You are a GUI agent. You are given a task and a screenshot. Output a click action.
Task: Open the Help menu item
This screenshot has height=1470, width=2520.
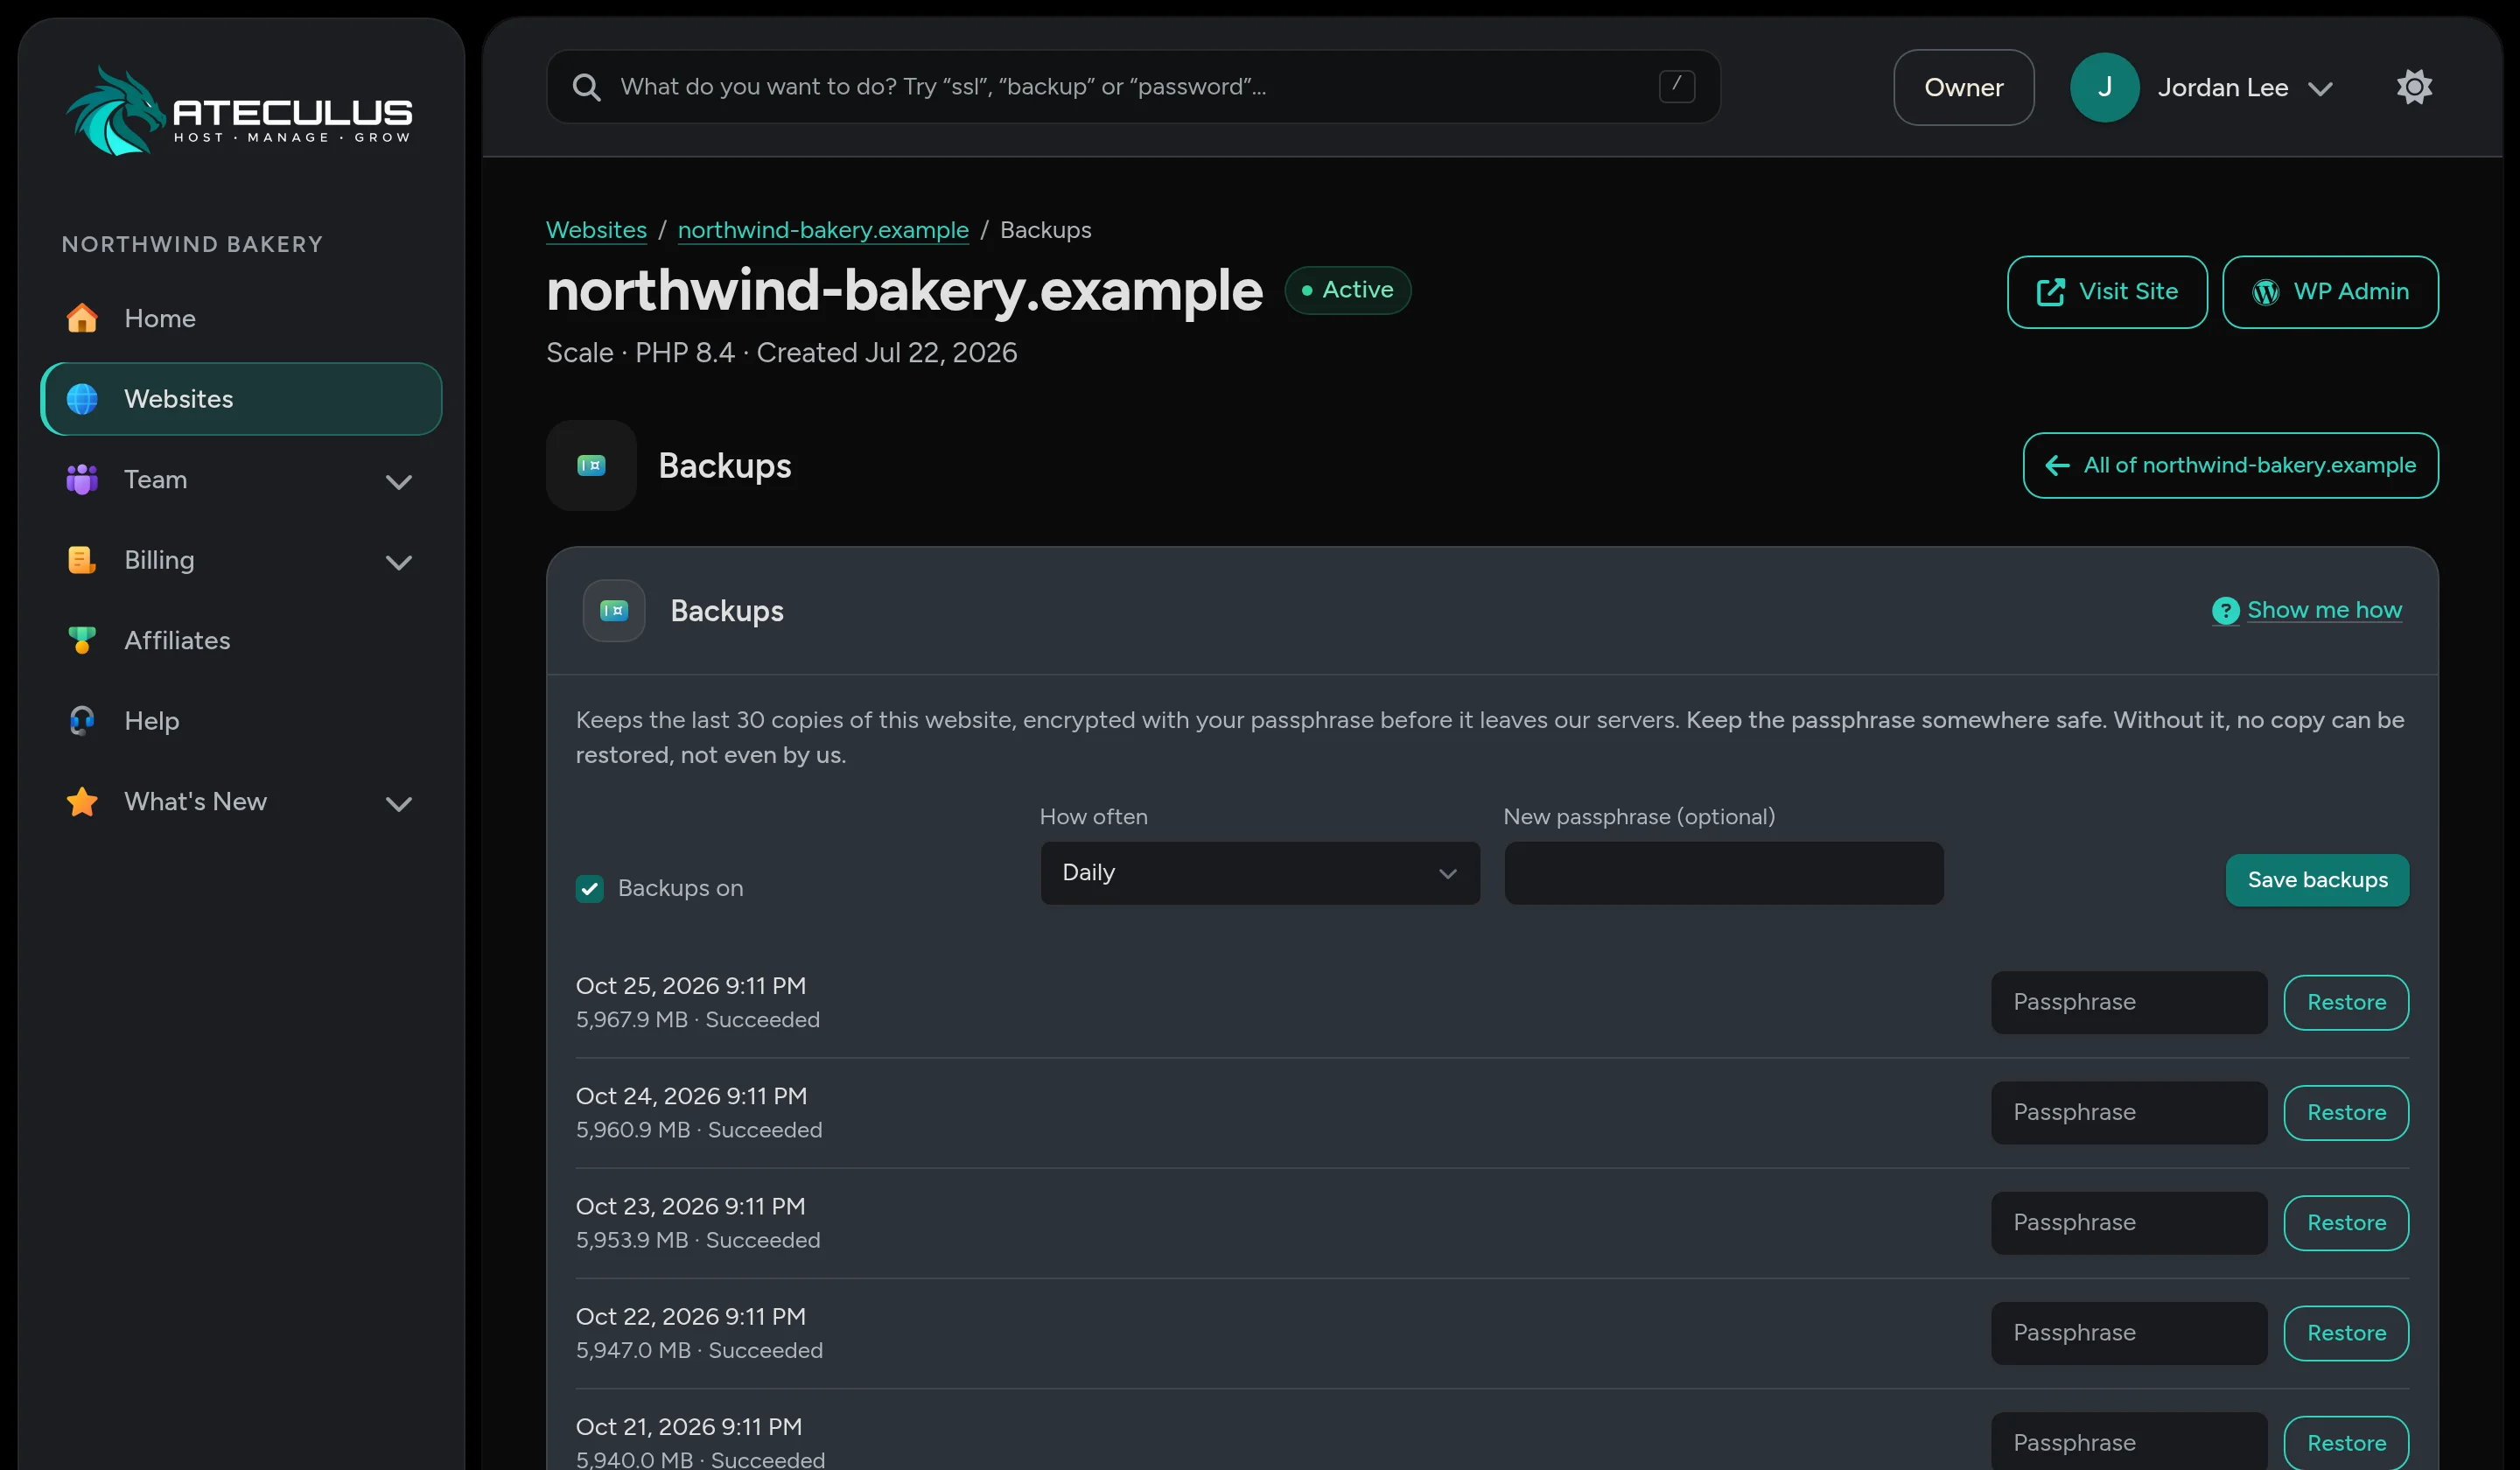(x=241, y=721)
